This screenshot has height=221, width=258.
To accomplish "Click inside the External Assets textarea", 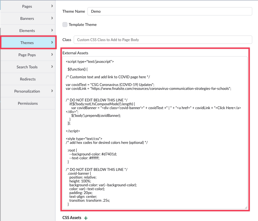I will (x=155, y=133).
